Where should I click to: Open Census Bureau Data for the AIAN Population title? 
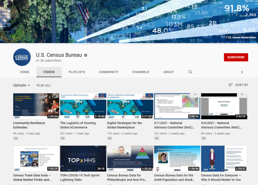coord(174,177)
